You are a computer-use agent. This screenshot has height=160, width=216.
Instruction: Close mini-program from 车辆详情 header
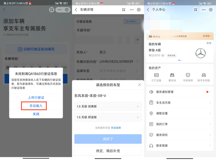pyautogui.click(x=139, y=9)
